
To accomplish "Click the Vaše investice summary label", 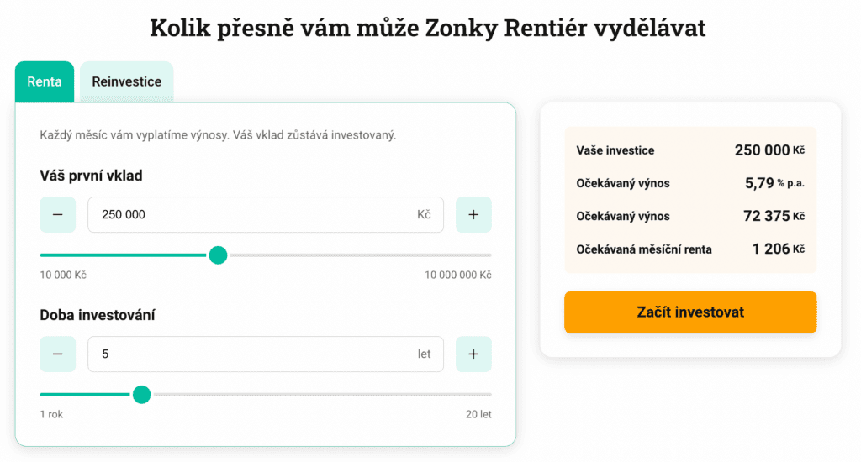I will tap(615, 150).
